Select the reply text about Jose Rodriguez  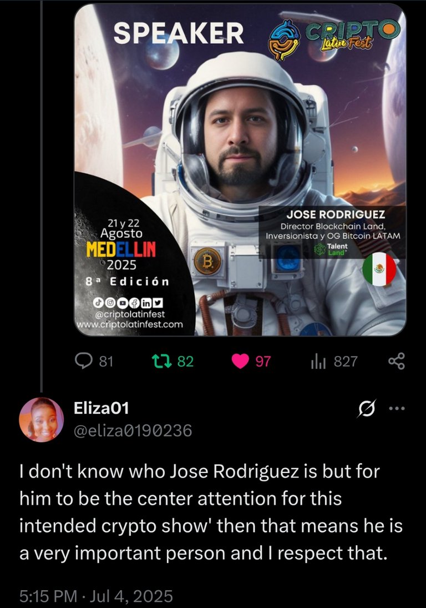211,512
